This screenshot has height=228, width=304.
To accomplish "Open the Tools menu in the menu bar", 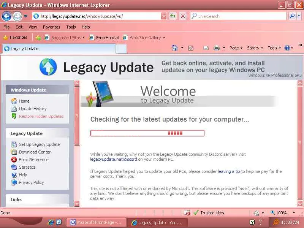I will click(71, 27).
